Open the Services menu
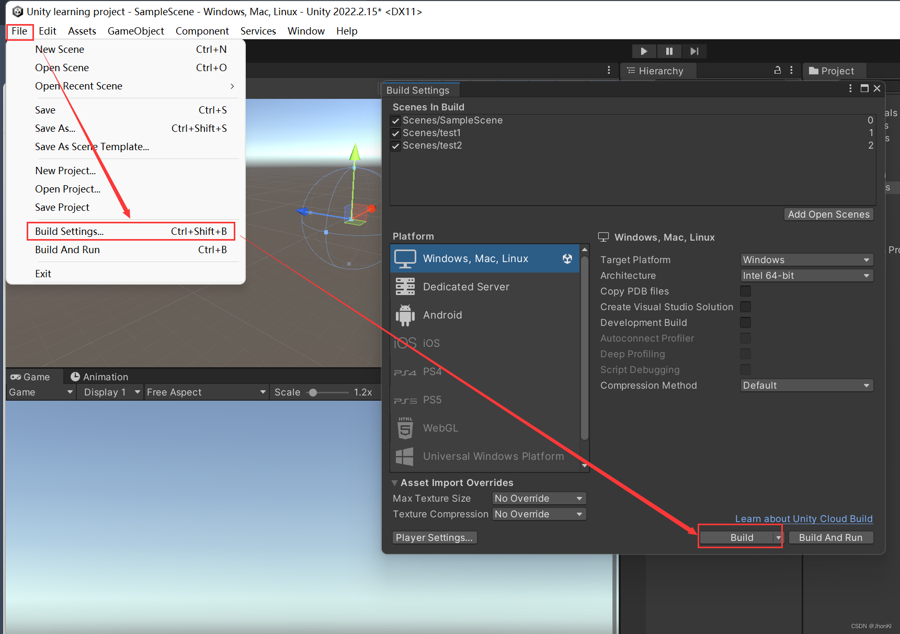 pos(258,31)
